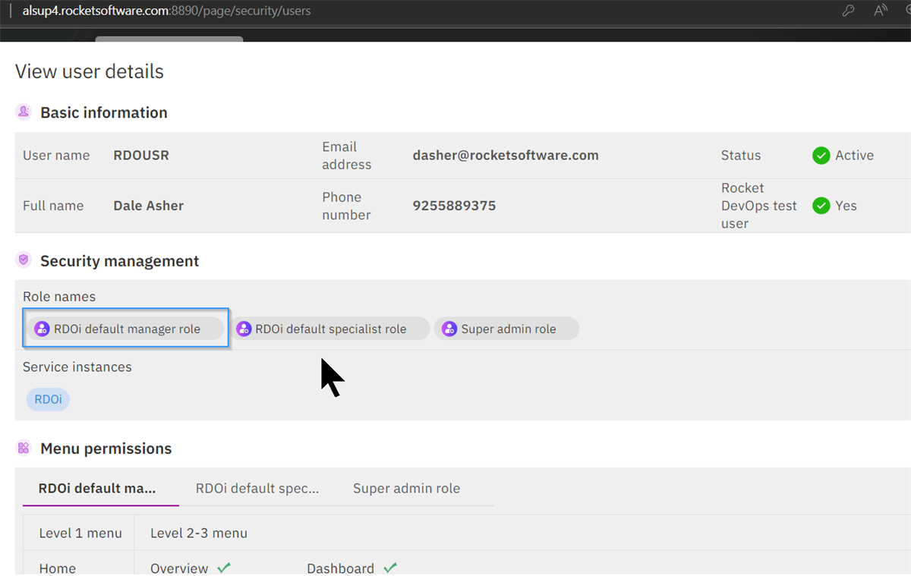The width and height of the screenshot is (911, 576).
Task: Click the green Active status checkmark icon
Action: (x=821, y=155)
